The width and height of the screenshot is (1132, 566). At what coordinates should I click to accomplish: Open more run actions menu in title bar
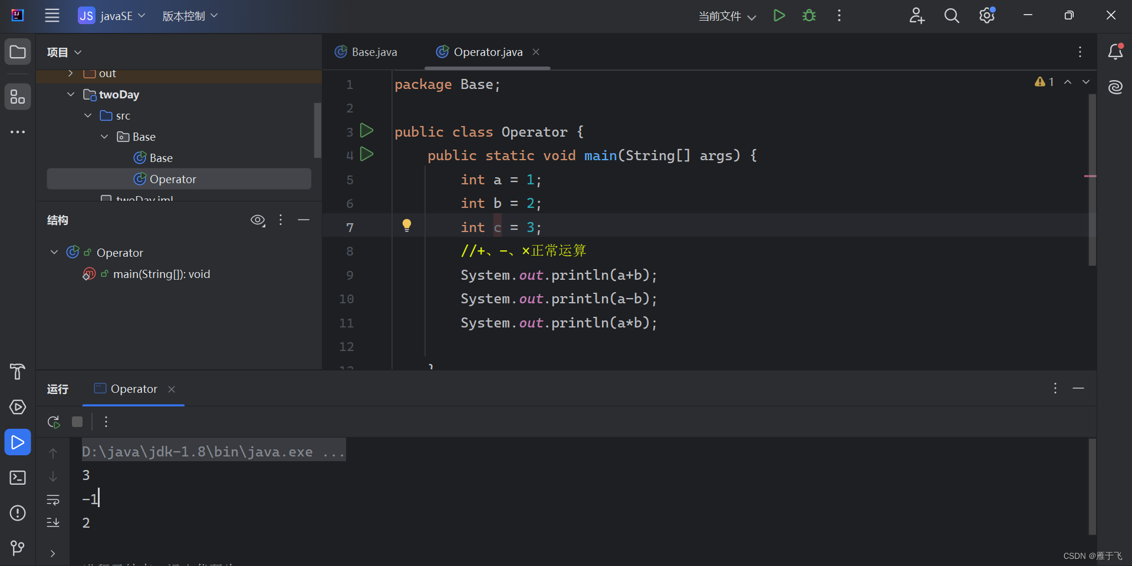coord(839,16)
